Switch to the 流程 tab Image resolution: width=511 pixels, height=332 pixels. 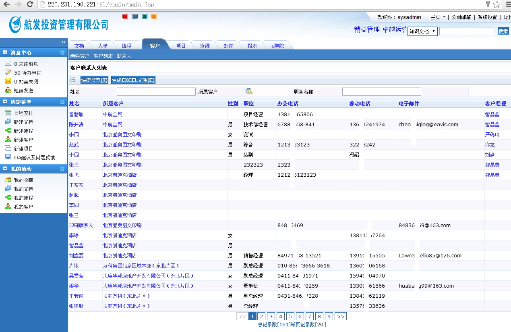pos(126,46)
